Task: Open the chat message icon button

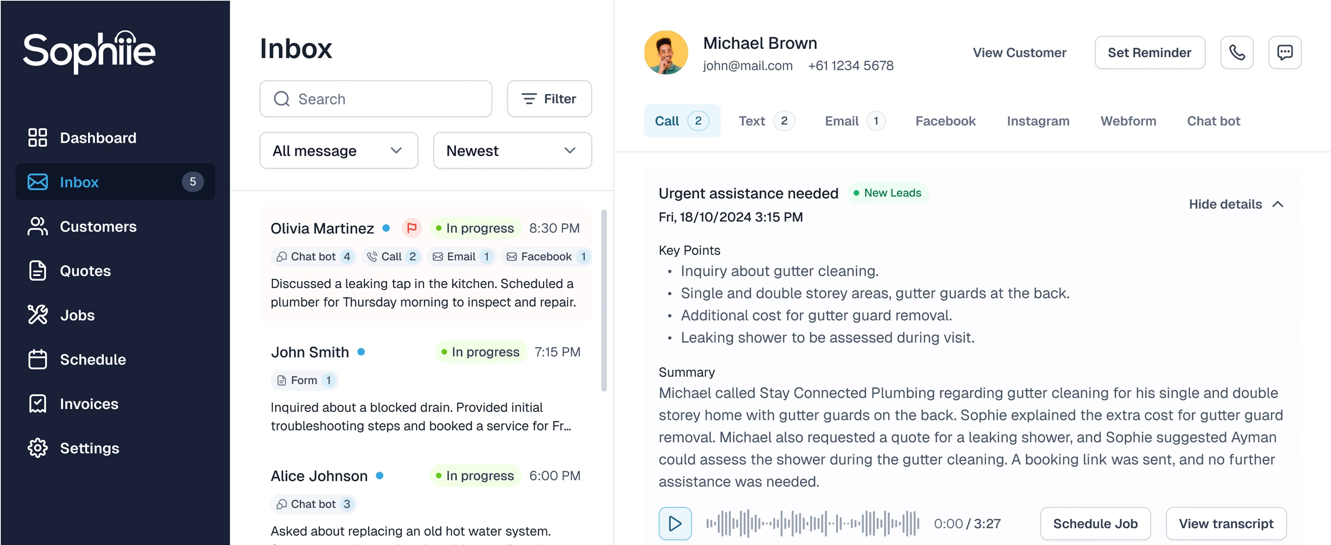Action: 1285,52
